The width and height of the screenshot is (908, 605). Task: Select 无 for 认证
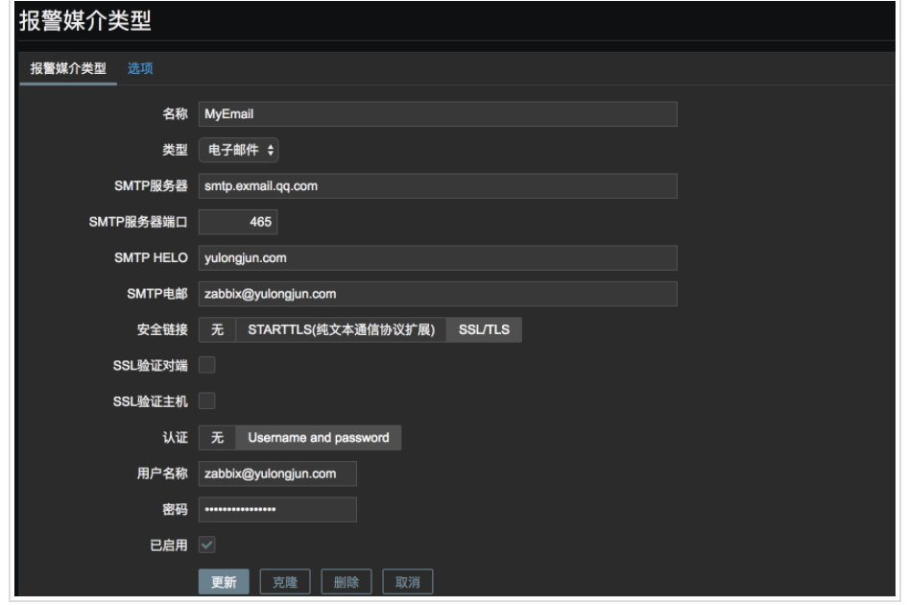tap(217, 438)
